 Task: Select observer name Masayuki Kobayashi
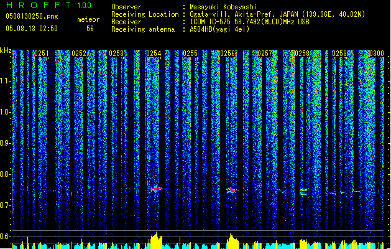(x=223, y=7)
